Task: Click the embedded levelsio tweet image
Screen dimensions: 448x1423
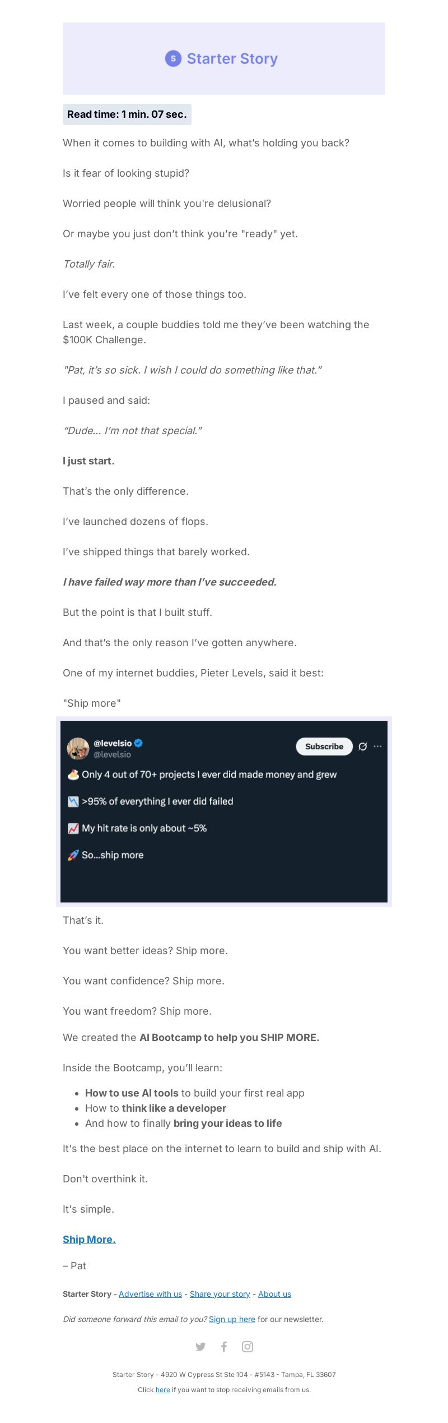Action: click(224, 812)
